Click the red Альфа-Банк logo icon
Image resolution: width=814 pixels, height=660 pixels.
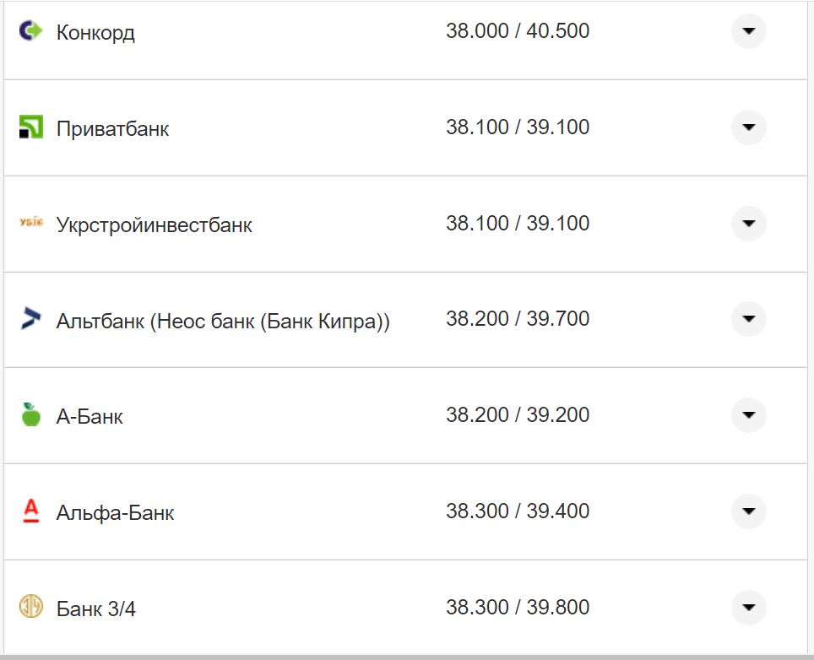pyautogui.click(x=31, y=511)
